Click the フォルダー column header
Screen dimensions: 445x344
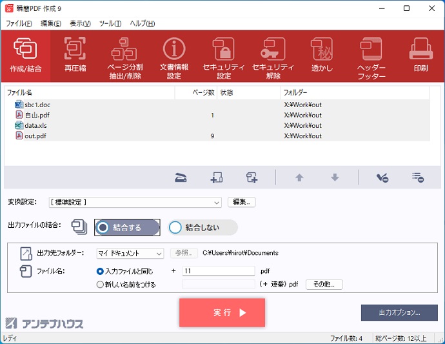pos(355,92)
